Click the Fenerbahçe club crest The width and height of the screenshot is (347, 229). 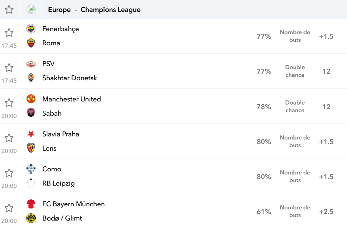click(31, 29)
